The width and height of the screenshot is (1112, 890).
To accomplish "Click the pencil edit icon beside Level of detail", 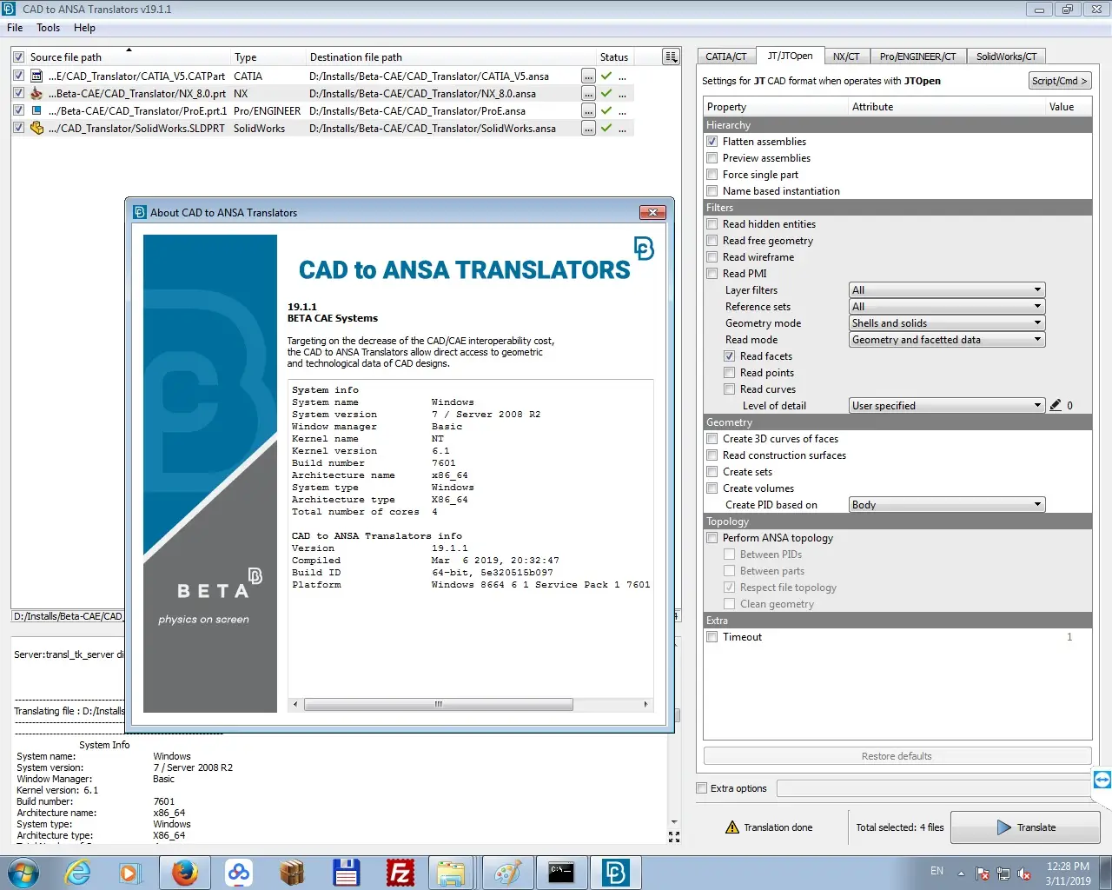I will pos(1056,405).
